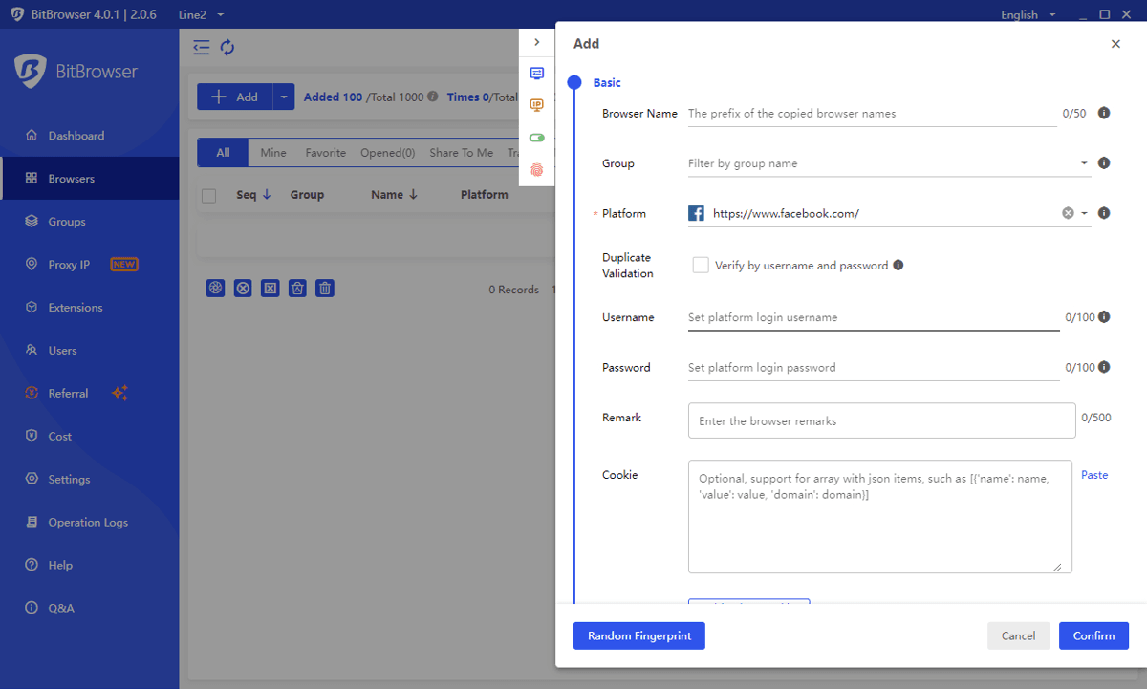The image size is (1147, 689).
Task: Open the basic settings panel icon
Action: coord(537,74)
